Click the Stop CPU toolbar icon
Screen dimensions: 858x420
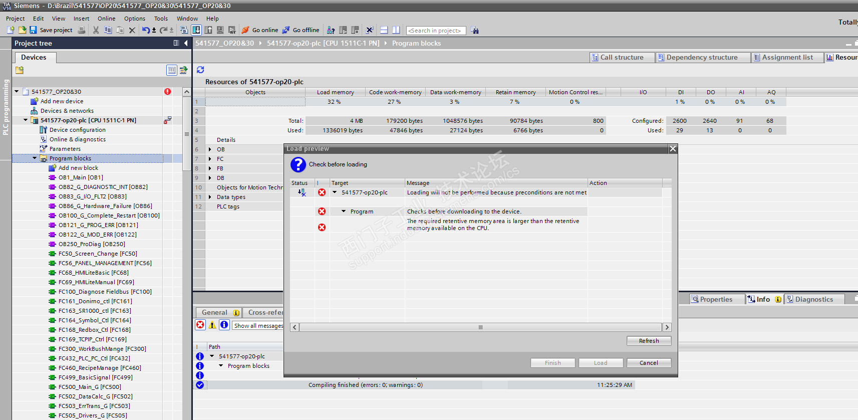tap(355, 30)
